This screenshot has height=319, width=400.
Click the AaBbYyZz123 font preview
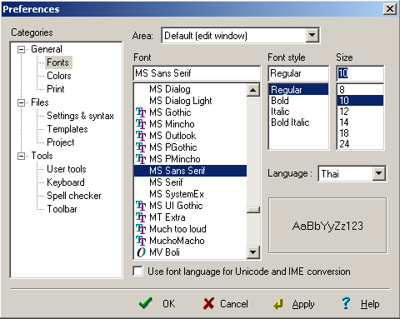click(327, 226)
